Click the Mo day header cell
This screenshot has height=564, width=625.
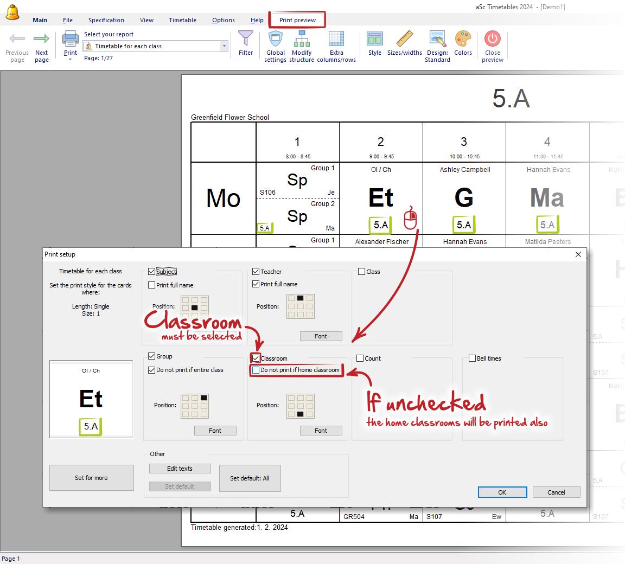(x=223, y=198)
